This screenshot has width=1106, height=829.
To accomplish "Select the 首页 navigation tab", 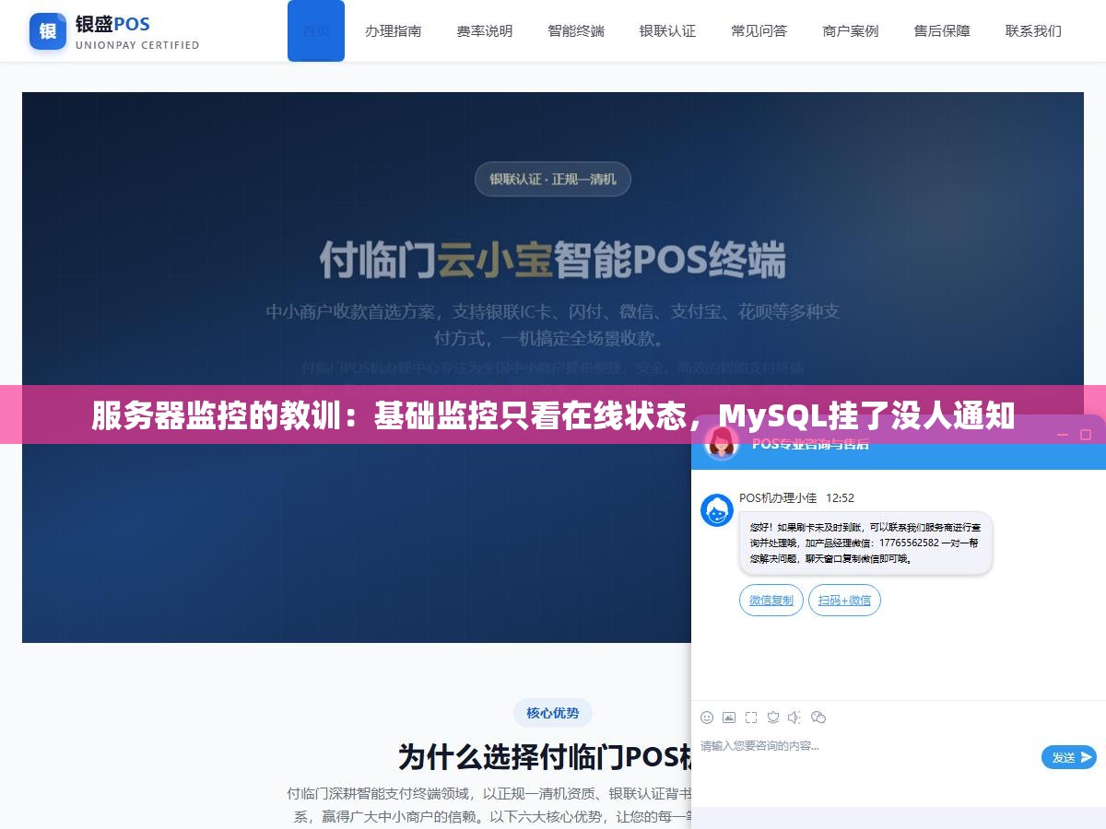I will coord(316,30).
